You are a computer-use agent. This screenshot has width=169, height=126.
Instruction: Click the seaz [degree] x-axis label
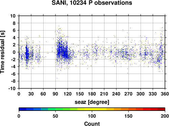[x=92, y=102]
